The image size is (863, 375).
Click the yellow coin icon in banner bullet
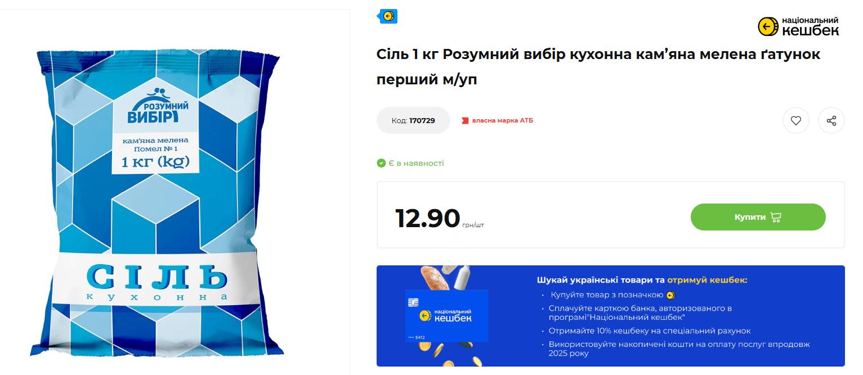click(670, 295)
